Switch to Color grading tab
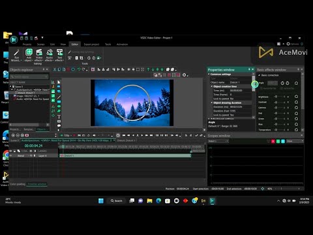The width and height of the screenshot is (313, 235). coord(18,184)
